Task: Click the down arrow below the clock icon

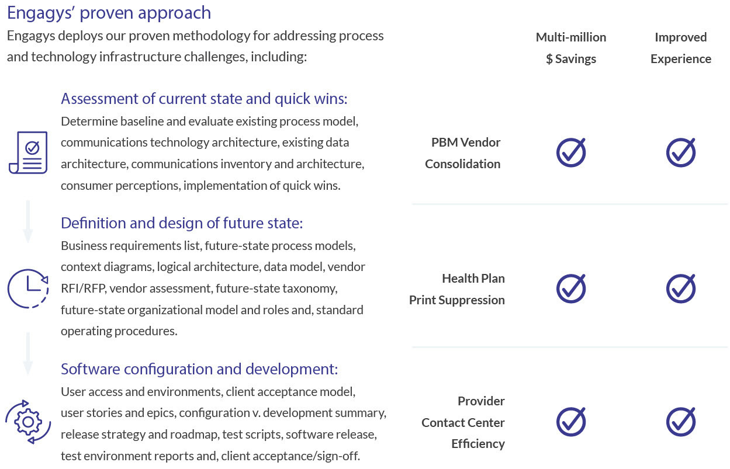Action: click(27, 354)
